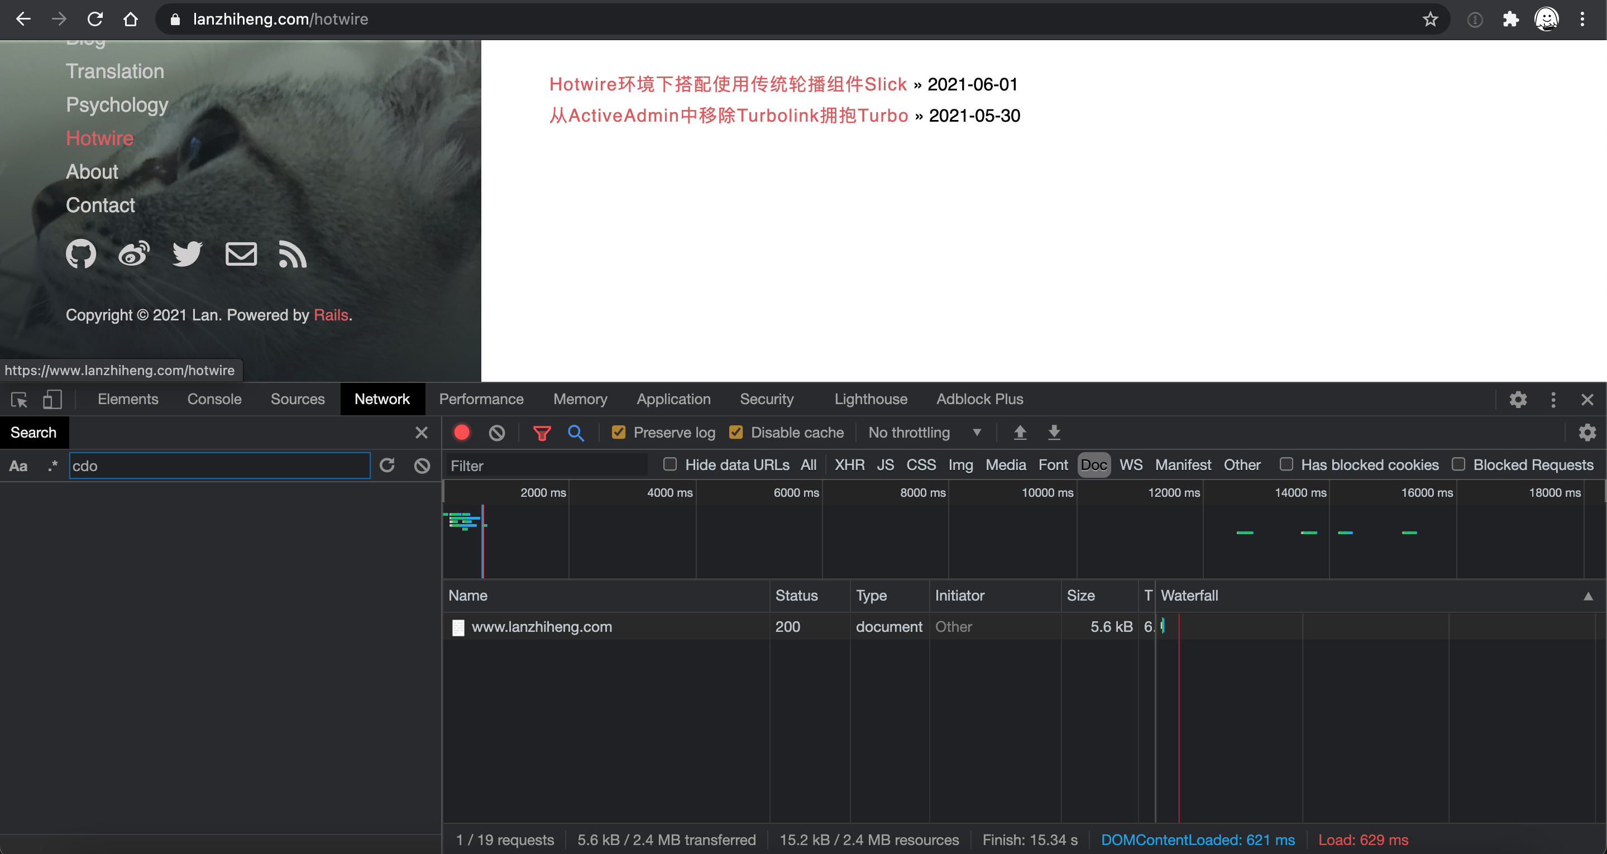1607x854 pixels.
Task: Open the DevTools three-dot customize menu
Action: pos(1553,399)
